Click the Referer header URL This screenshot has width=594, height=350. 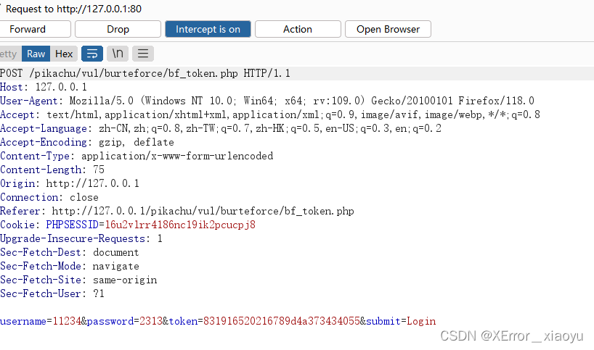pyautogui.click(x=203, y=211)
